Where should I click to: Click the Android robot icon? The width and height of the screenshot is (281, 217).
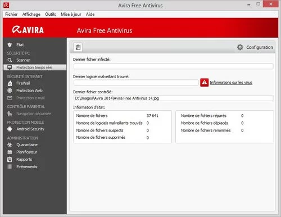(x=10, y=129)
